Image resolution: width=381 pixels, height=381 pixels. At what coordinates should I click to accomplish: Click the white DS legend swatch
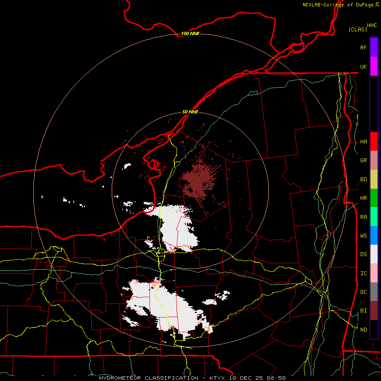point(374,254)
